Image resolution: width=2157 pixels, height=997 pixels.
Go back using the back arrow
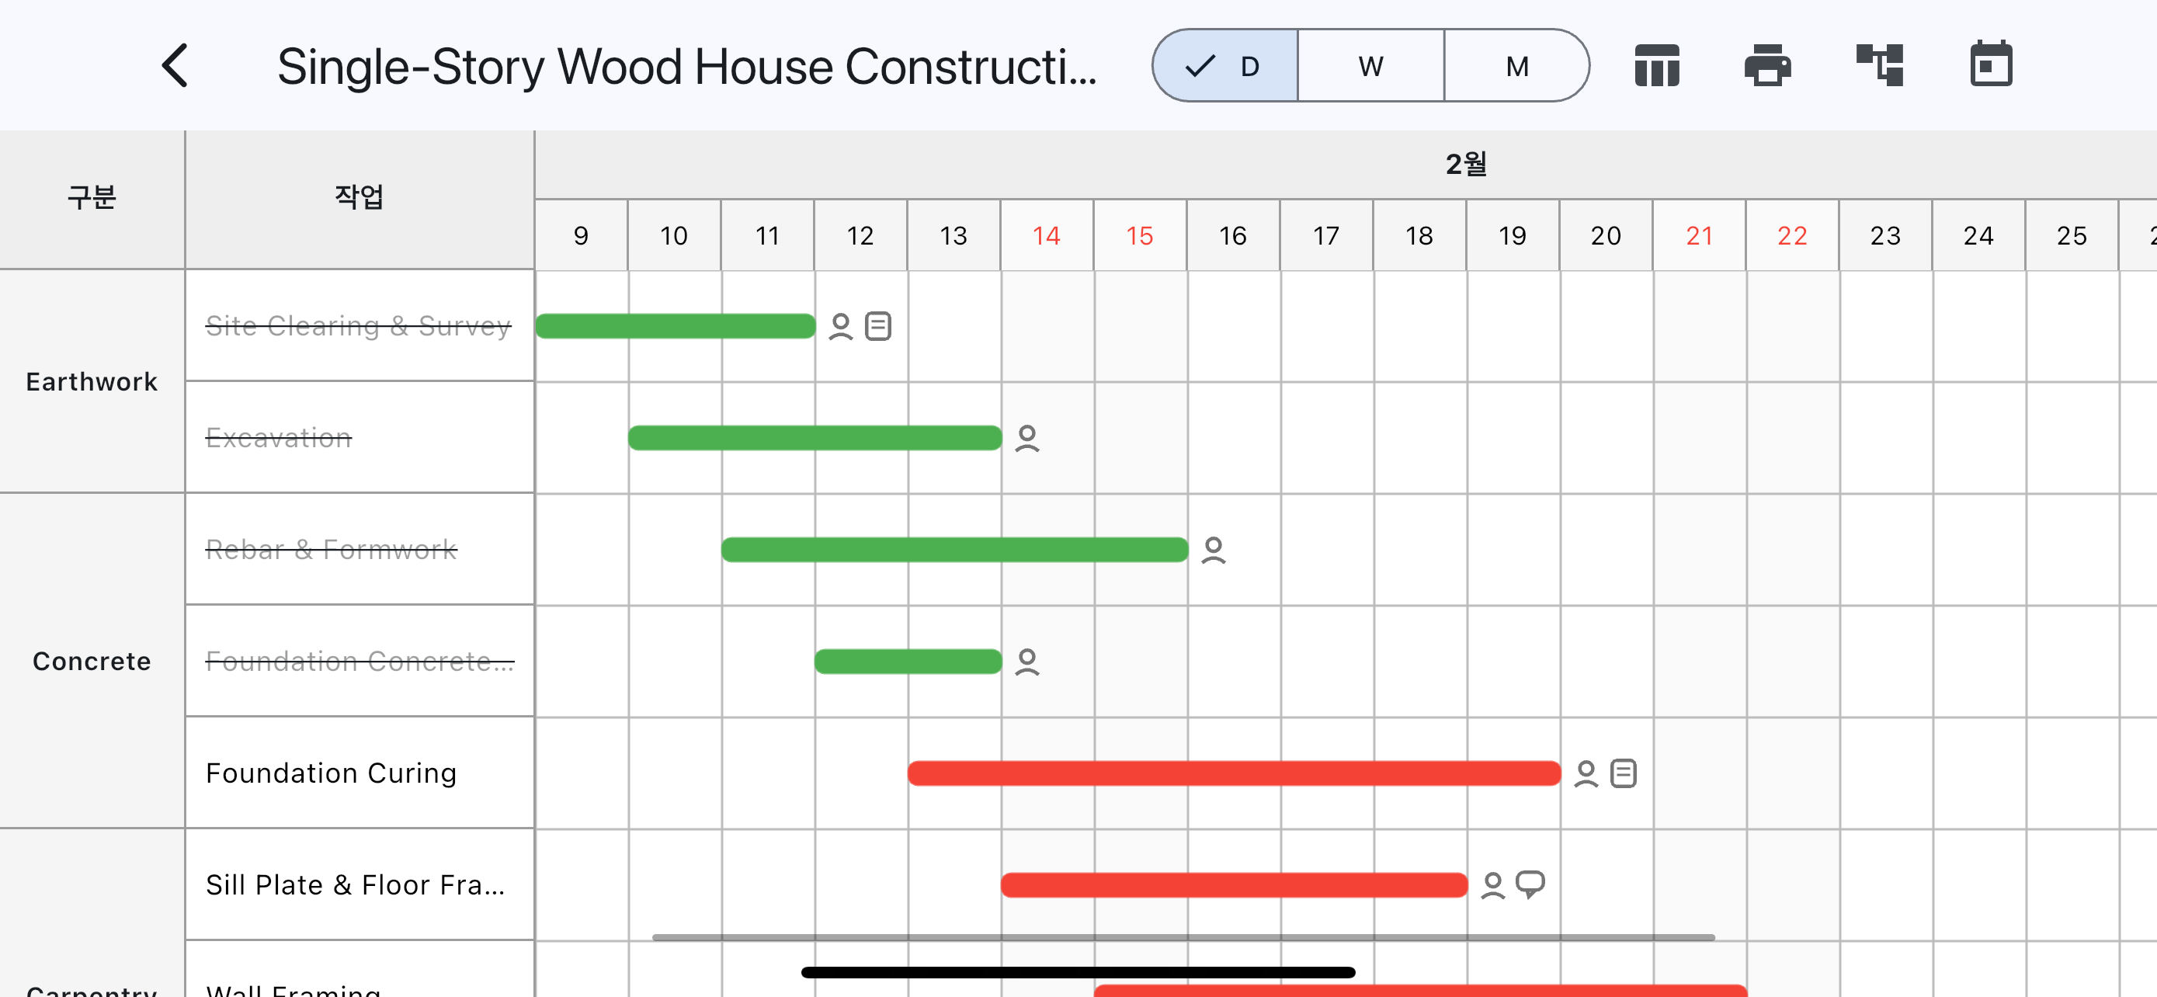click(174, 64)
